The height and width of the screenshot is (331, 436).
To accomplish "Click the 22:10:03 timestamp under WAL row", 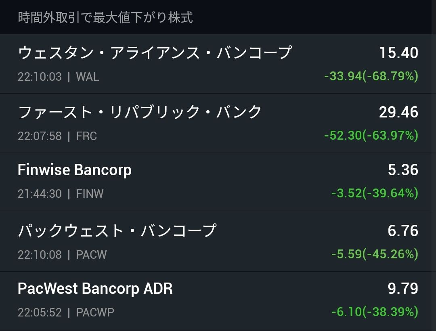I will 40,77.
